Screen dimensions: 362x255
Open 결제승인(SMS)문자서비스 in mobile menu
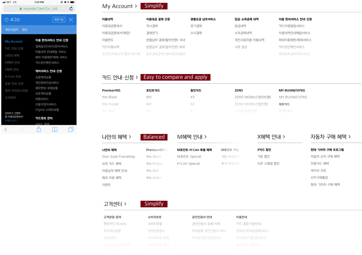pos(51,46)
